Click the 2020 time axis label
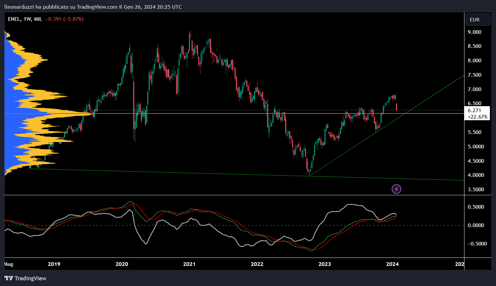This screenshot has height=286, width=496. click(x=122, y=264)
